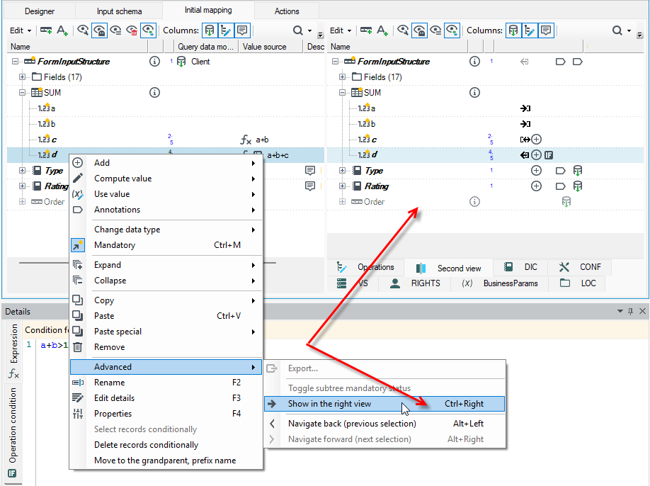Image resolution: width=650 pixels, height=486 pixels.
Task: Toggle comment column icon in right pane Columns
Action: pyautogui.click(x=546, y=30)
